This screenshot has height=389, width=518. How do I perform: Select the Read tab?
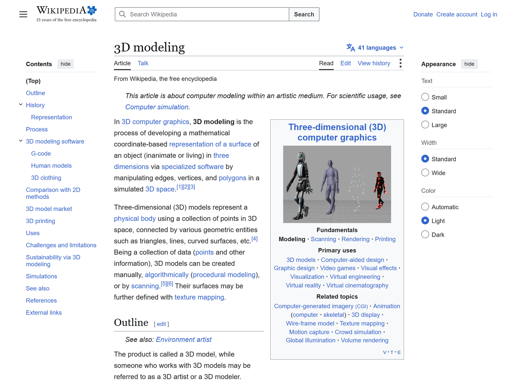[326, 63]
